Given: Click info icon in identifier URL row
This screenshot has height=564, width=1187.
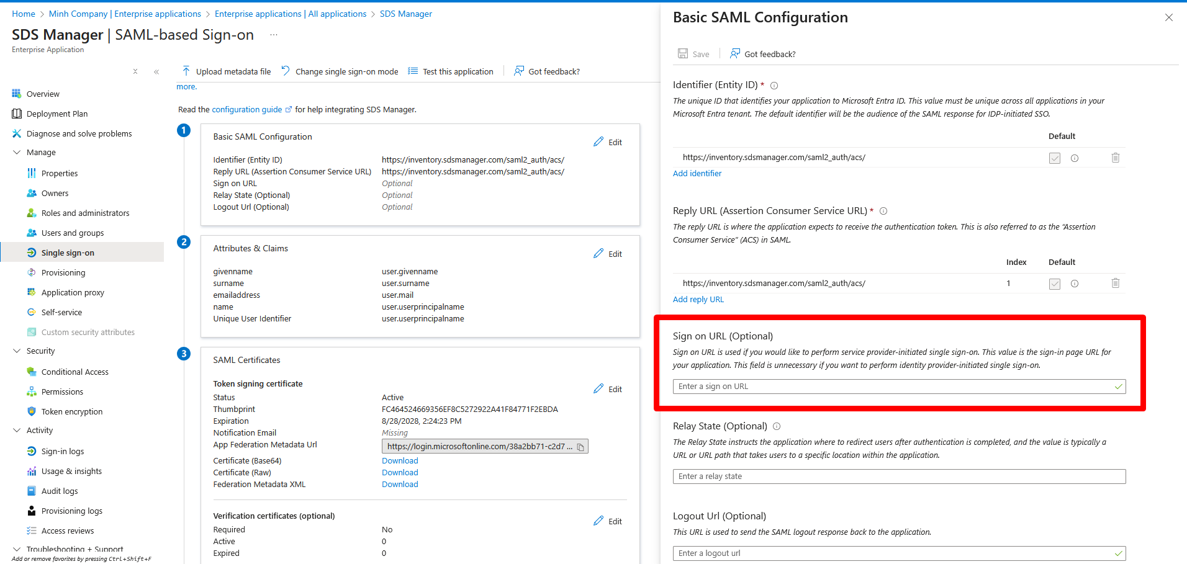Looking at the screenshot, I should (x=1075, y=158).
